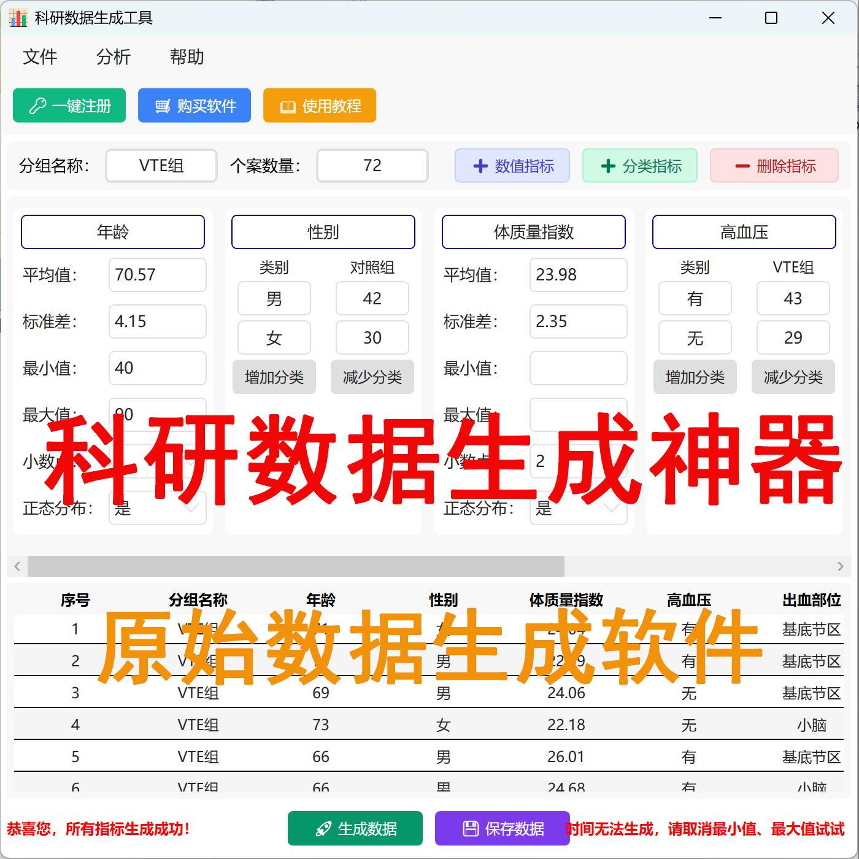859x859 pixels.
Task: Expand the 正态分布 dropdown under 体质量指数
Action: (x=579, y=508)
